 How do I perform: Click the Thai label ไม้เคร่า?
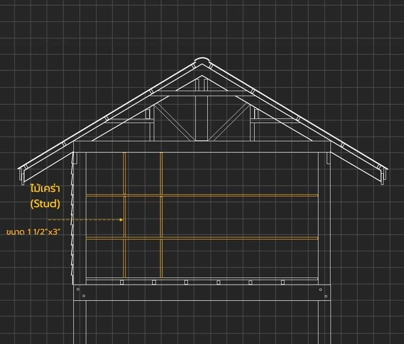click(x=45, y=190)
